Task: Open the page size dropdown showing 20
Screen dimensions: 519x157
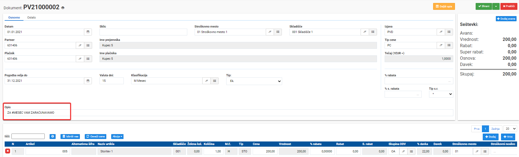Action: [510, 129]
